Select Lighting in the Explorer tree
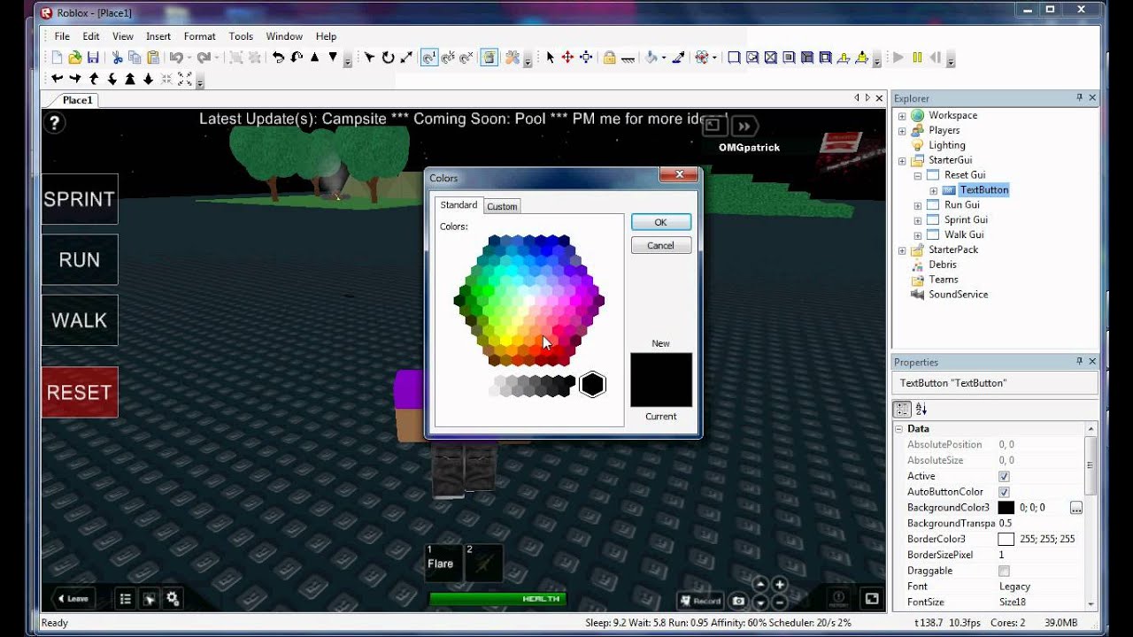Image resolution: width=1133 pixels, height=637 pixels. [x=946, y=145]
